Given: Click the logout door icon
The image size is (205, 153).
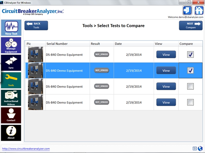Looking at the screenshot, I should point(187,11).
